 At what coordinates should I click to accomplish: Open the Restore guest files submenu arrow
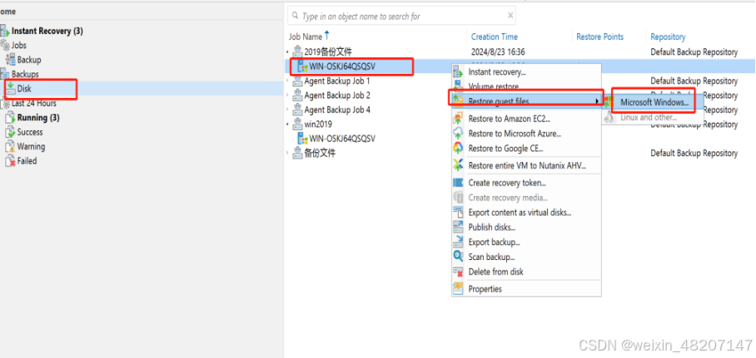coord(597,101)
